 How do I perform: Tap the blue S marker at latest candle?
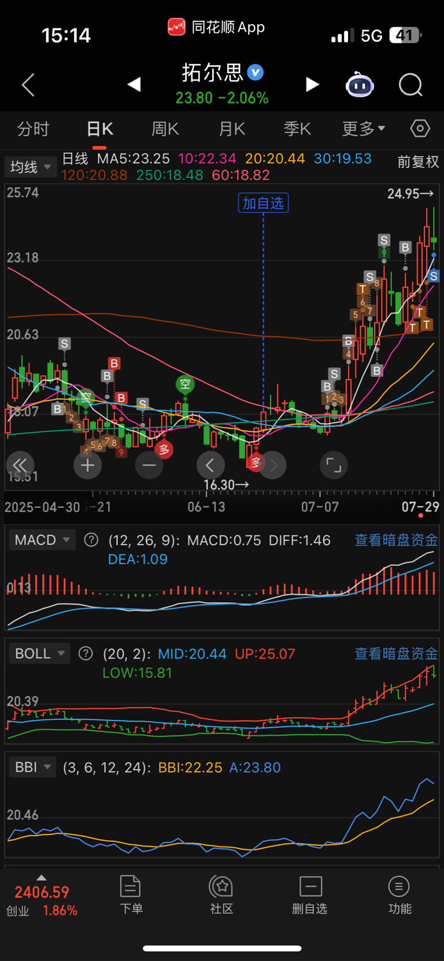[434, 277]
